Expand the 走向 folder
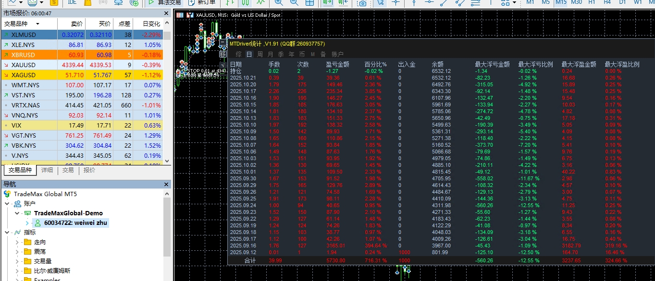This screenshot has width=655, height=281. pyautogui.click(x=18, y=242)
